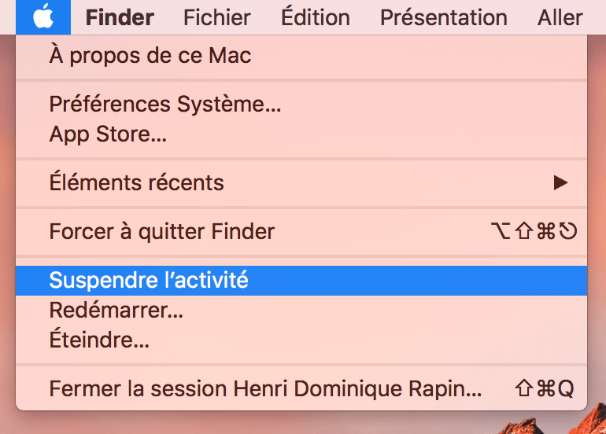Image resolution: width=606 pixels, height=434 pixels.
Task: Expand the Éléments récents submenu arrow
Action: tap(560, 183)
